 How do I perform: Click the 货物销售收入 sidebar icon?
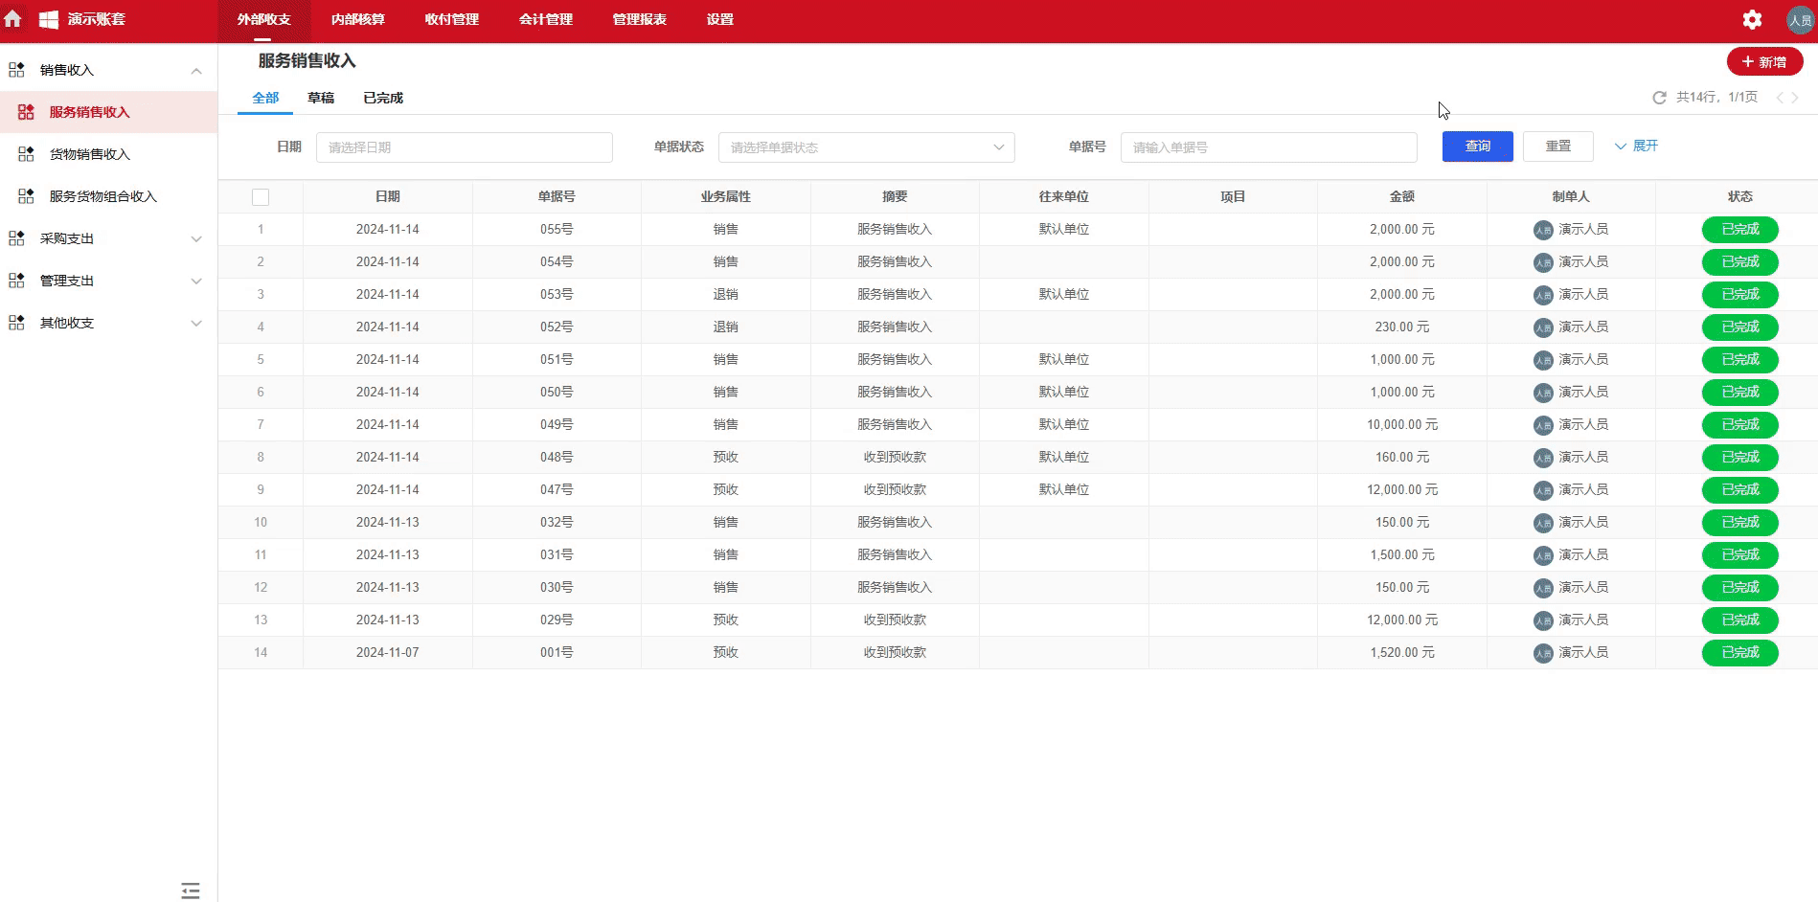(x=25, y=153)
